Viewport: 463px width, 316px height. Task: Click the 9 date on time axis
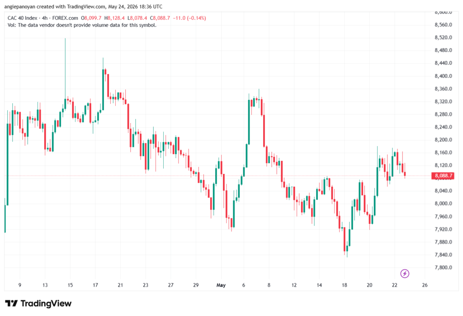click(20, 285)
